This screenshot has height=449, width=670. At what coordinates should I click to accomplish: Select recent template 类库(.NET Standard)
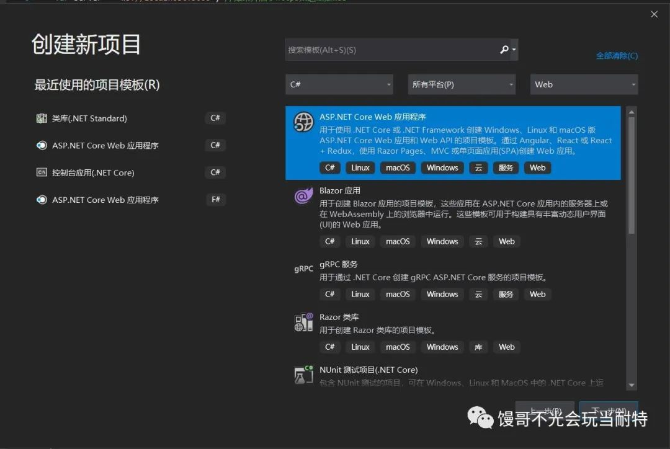tap(131, 118)
